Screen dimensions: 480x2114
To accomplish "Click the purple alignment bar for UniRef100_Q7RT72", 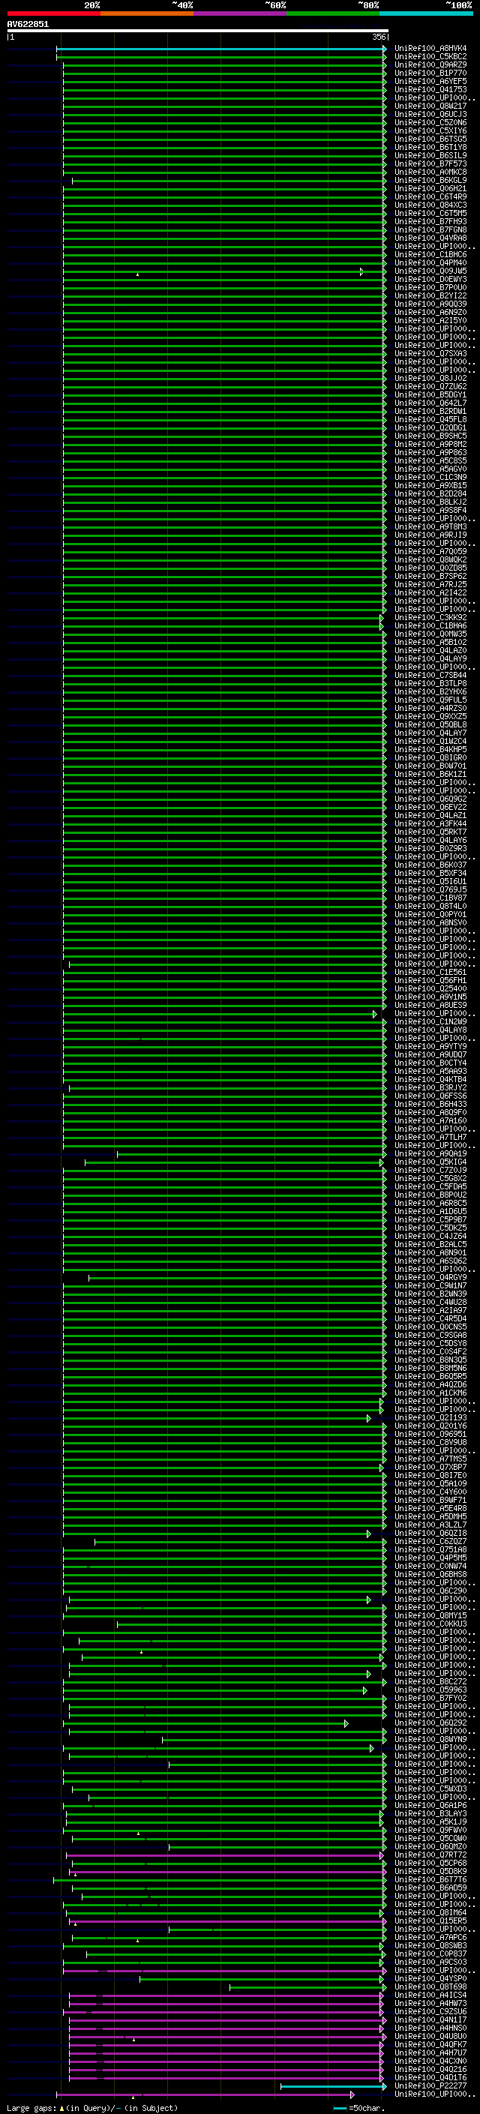I will point(226,1855).
